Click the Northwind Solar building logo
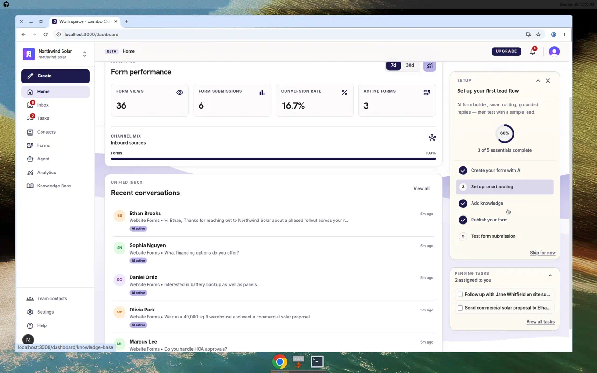This screenshot has height=373, width=597. coord(28,54)
